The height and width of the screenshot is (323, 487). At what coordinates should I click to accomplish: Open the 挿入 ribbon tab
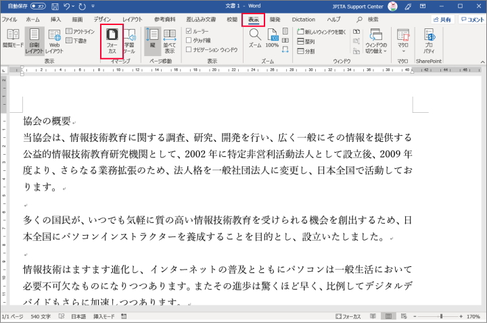tap(55, 20)
